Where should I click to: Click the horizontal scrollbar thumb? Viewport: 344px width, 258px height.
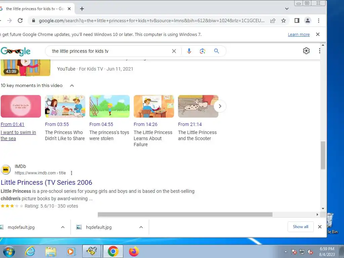[x=185, y=215]
